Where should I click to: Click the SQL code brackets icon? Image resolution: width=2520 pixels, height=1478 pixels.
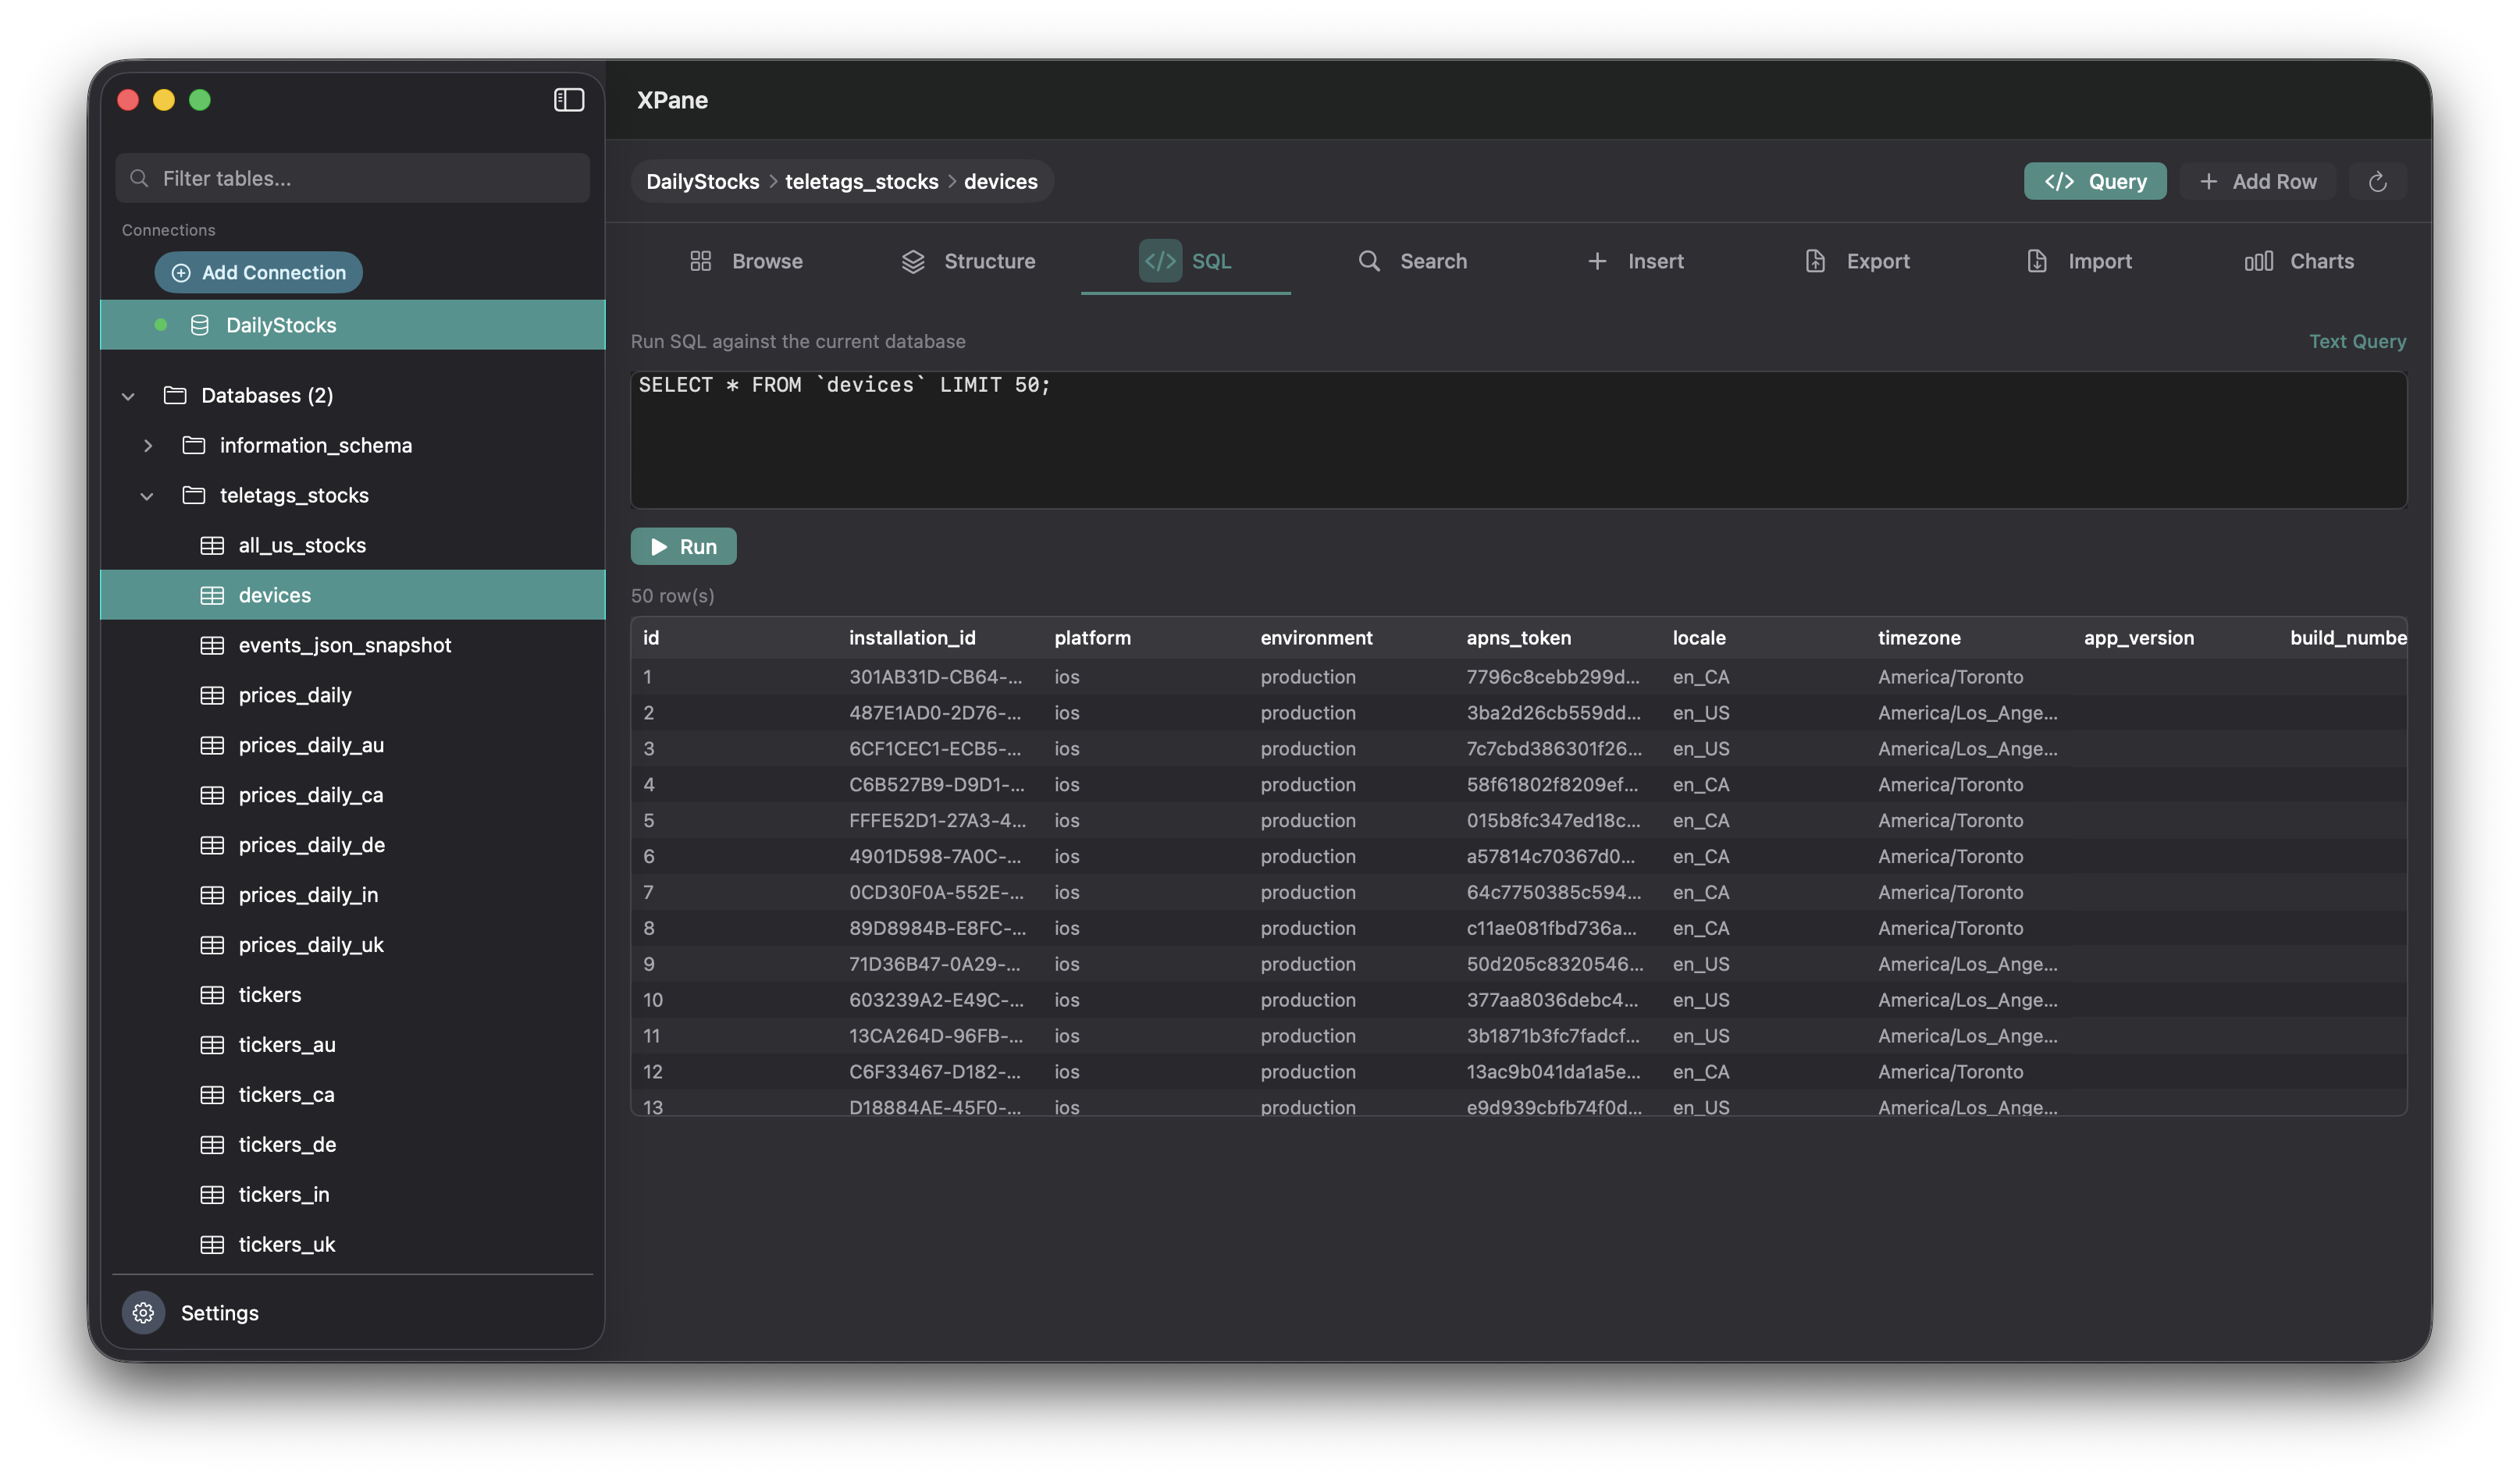1160,261
